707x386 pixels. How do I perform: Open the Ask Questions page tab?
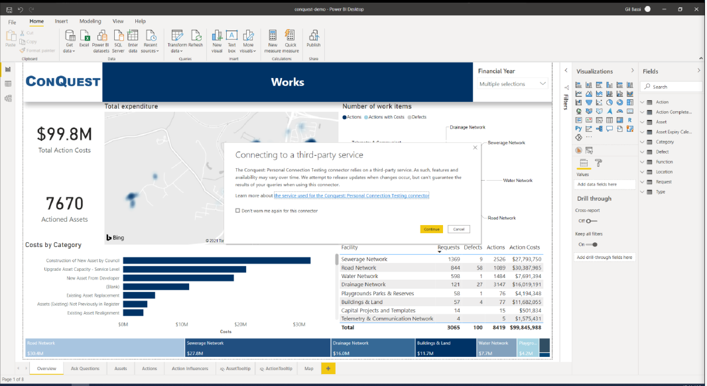[85, 368]
